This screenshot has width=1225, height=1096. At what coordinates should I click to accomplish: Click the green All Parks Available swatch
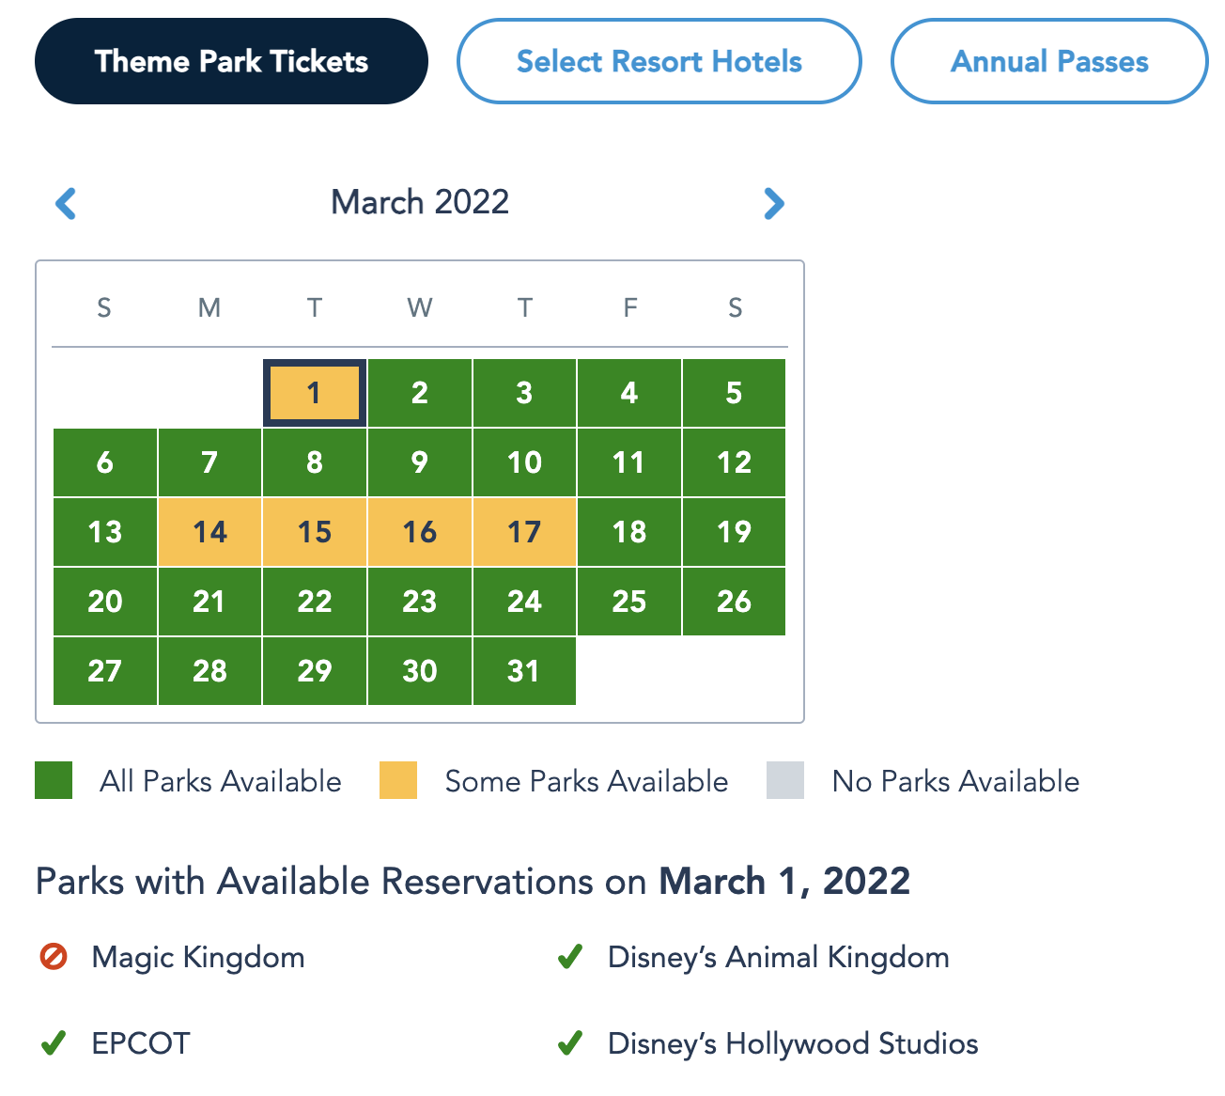pyautogui.click(x=54, y=780)
